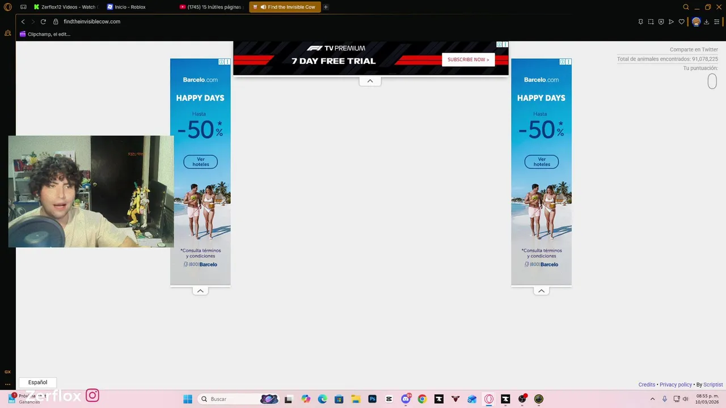Click Ver hoteles in the left Barcelo ad
The height and width of the screenshot is (408, 726).
(200, 162)
